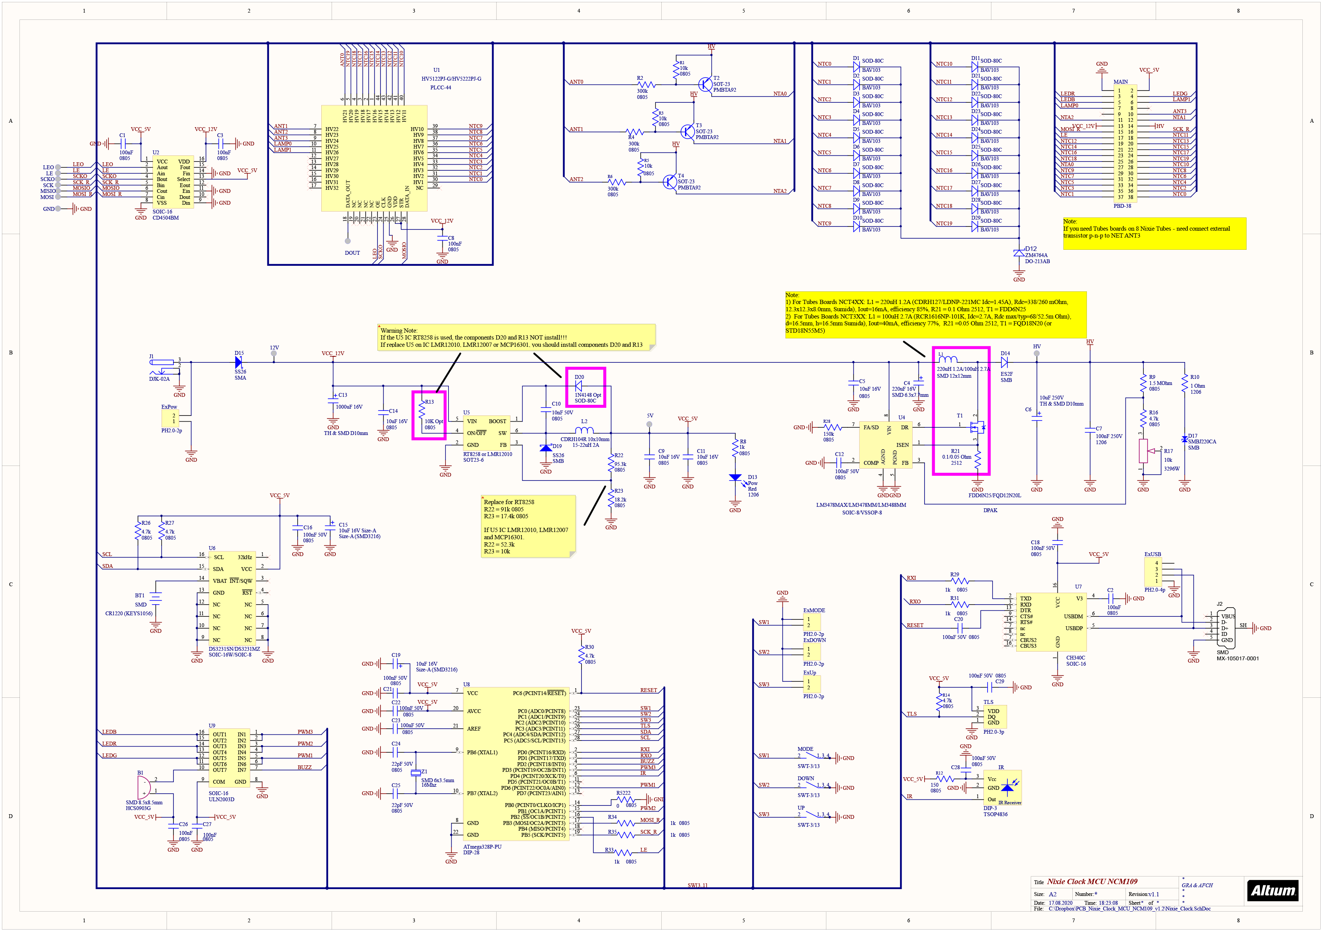
Task: Click the ExDOWN PH2.0-2p connector
Action: (811, 652)
